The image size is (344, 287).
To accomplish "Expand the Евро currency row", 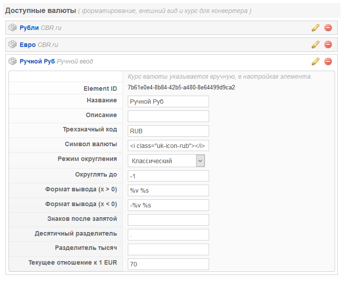I will pos(28,45).
